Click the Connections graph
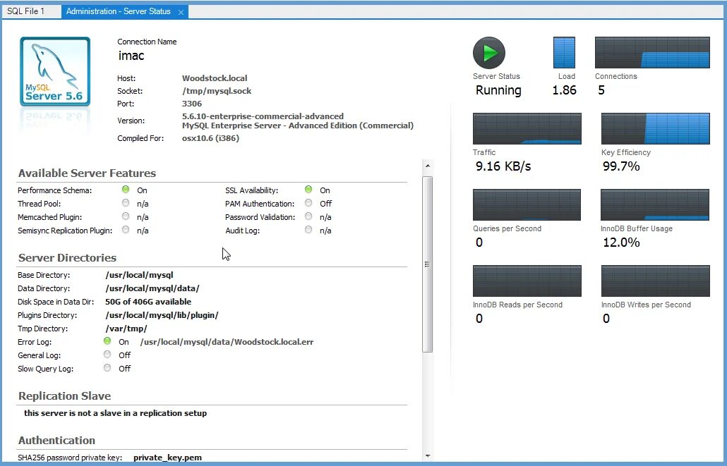Image resolution: width=727 pixels, height=466 pixels. click(x=652, y=52)
